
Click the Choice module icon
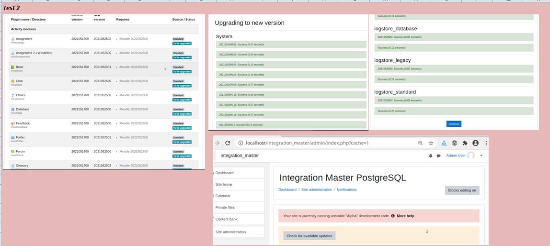click(x=13, y=95)
